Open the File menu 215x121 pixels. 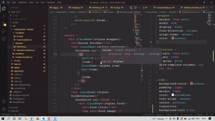(x=8, y=2)
